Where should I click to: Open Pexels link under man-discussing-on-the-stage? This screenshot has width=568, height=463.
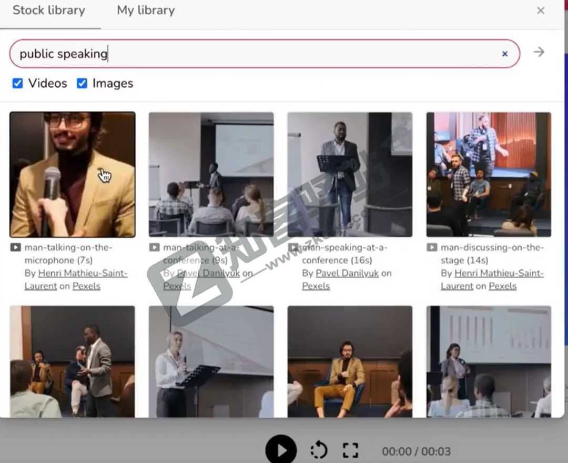[503, 286]
